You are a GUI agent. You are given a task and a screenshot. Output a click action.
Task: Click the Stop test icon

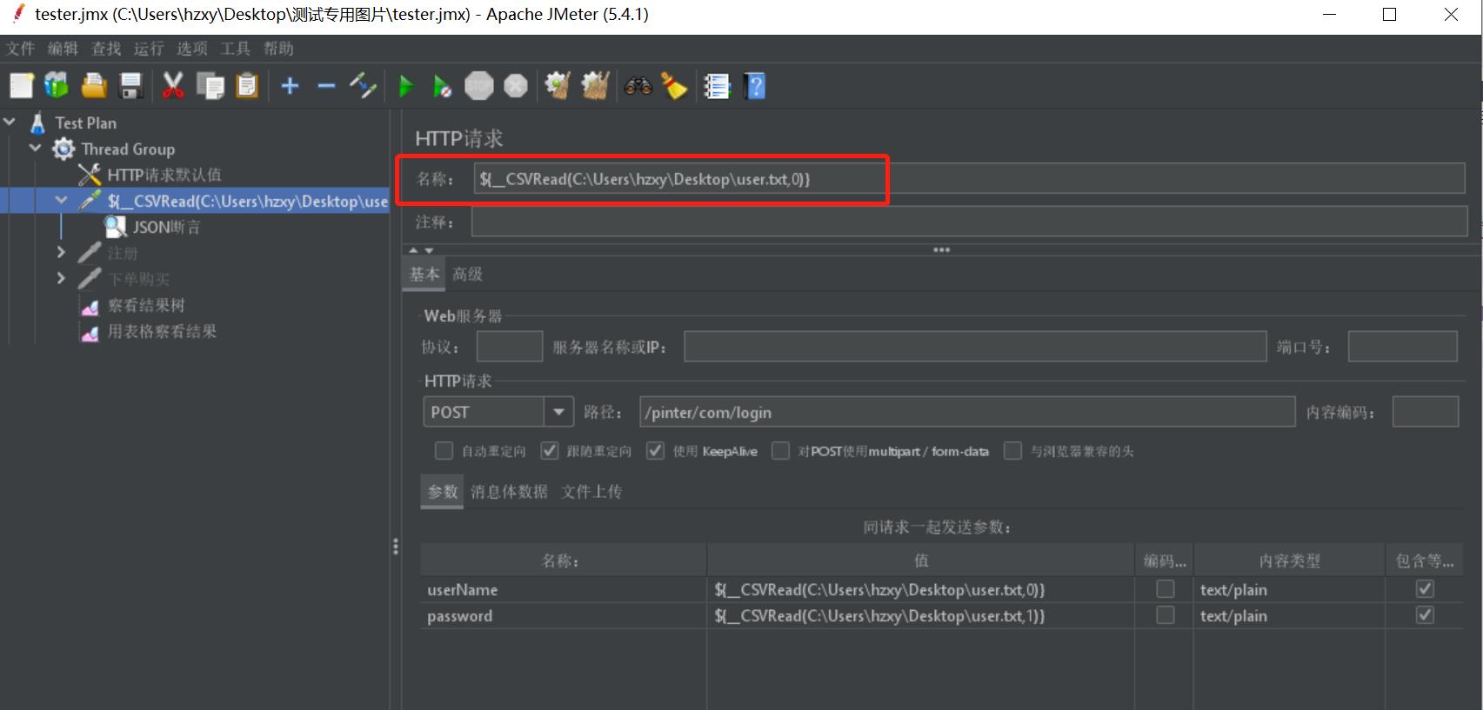(479, 86)
